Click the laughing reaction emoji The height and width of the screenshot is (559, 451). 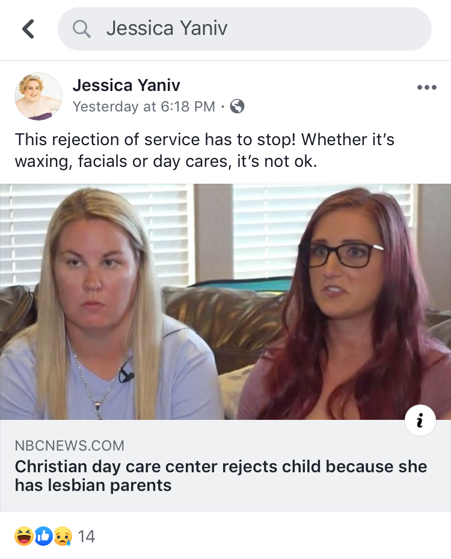click(x=24, y=536)
